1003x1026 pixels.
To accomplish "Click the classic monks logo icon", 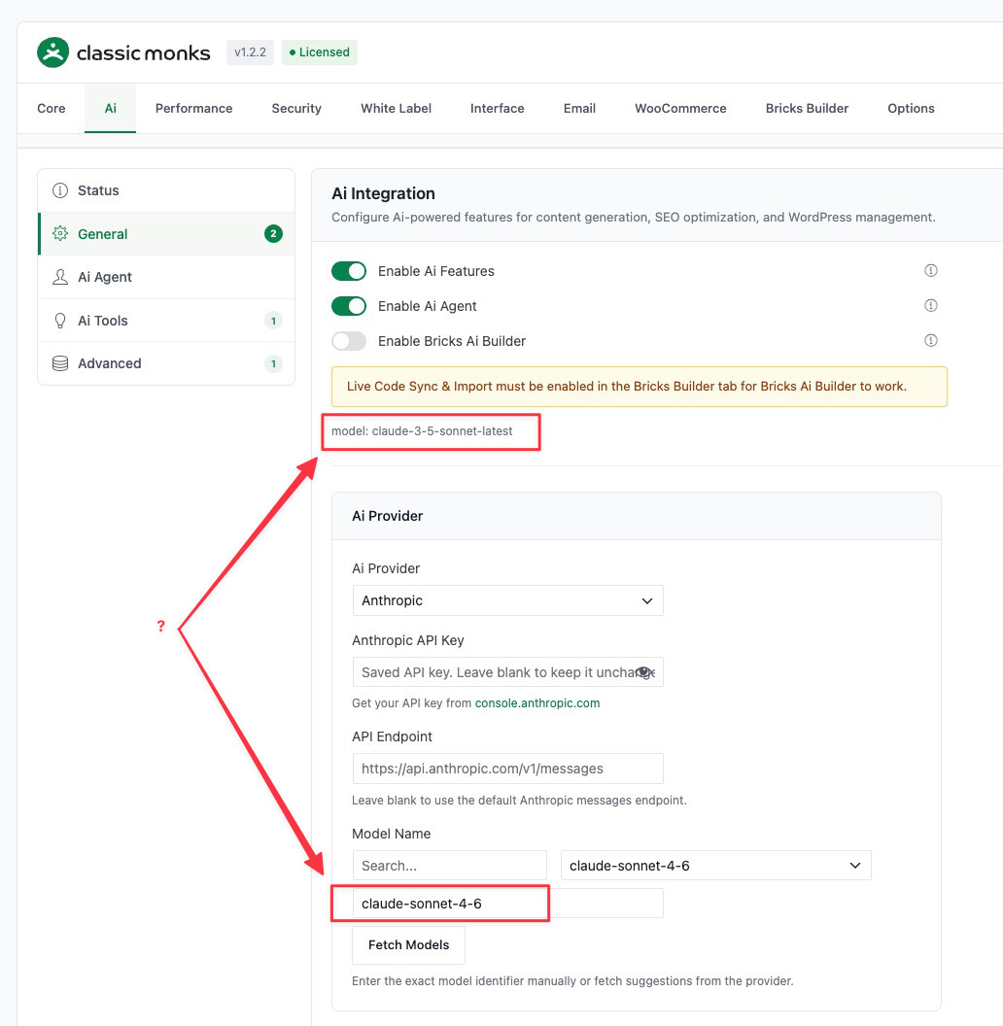I will (x=53, y=52).
